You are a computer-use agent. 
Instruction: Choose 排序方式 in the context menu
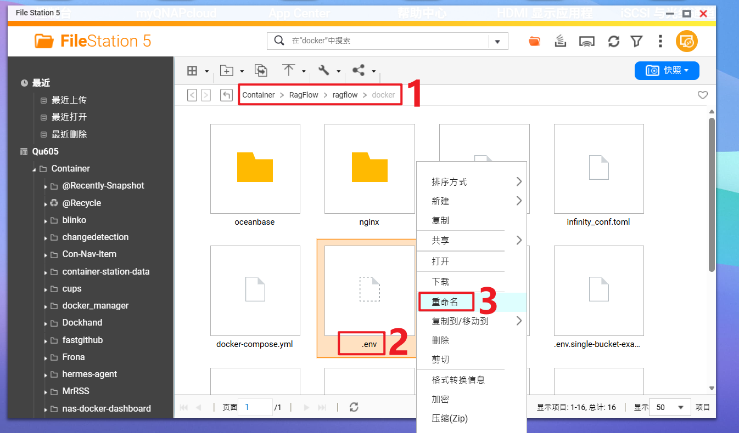point(472,182)
